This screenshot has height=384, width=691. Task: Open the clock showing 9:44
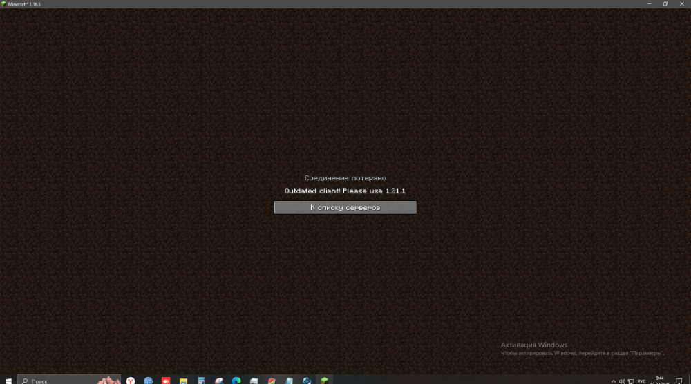[660, 381]
